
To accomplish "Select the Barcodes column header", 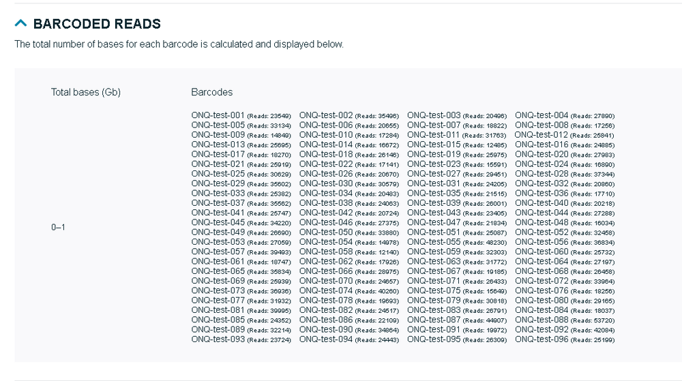I will (x=212, y=92).
